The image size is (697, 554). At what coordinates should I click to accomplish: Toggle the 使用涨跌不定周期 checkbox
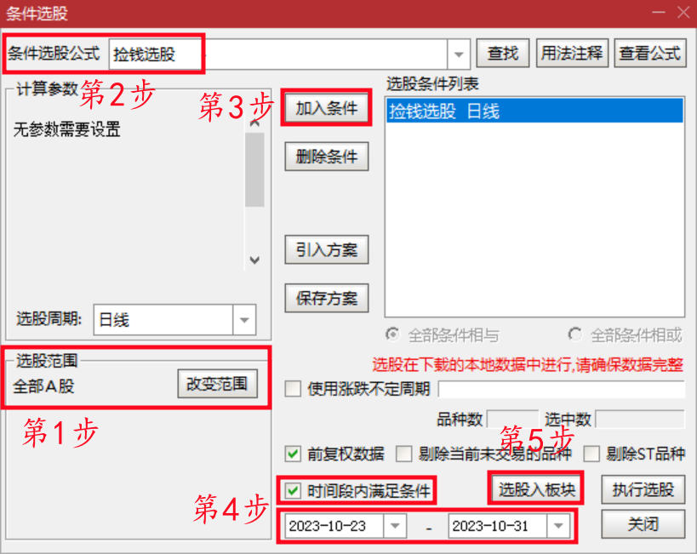pyautogui.click(x=293, y=389)
